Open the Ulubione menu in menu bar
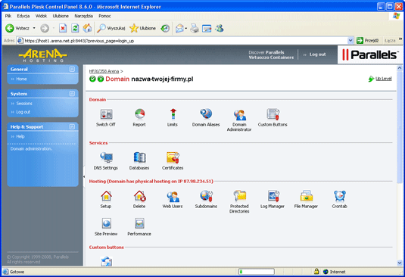405x277 pixels. (x=61, y=16)
